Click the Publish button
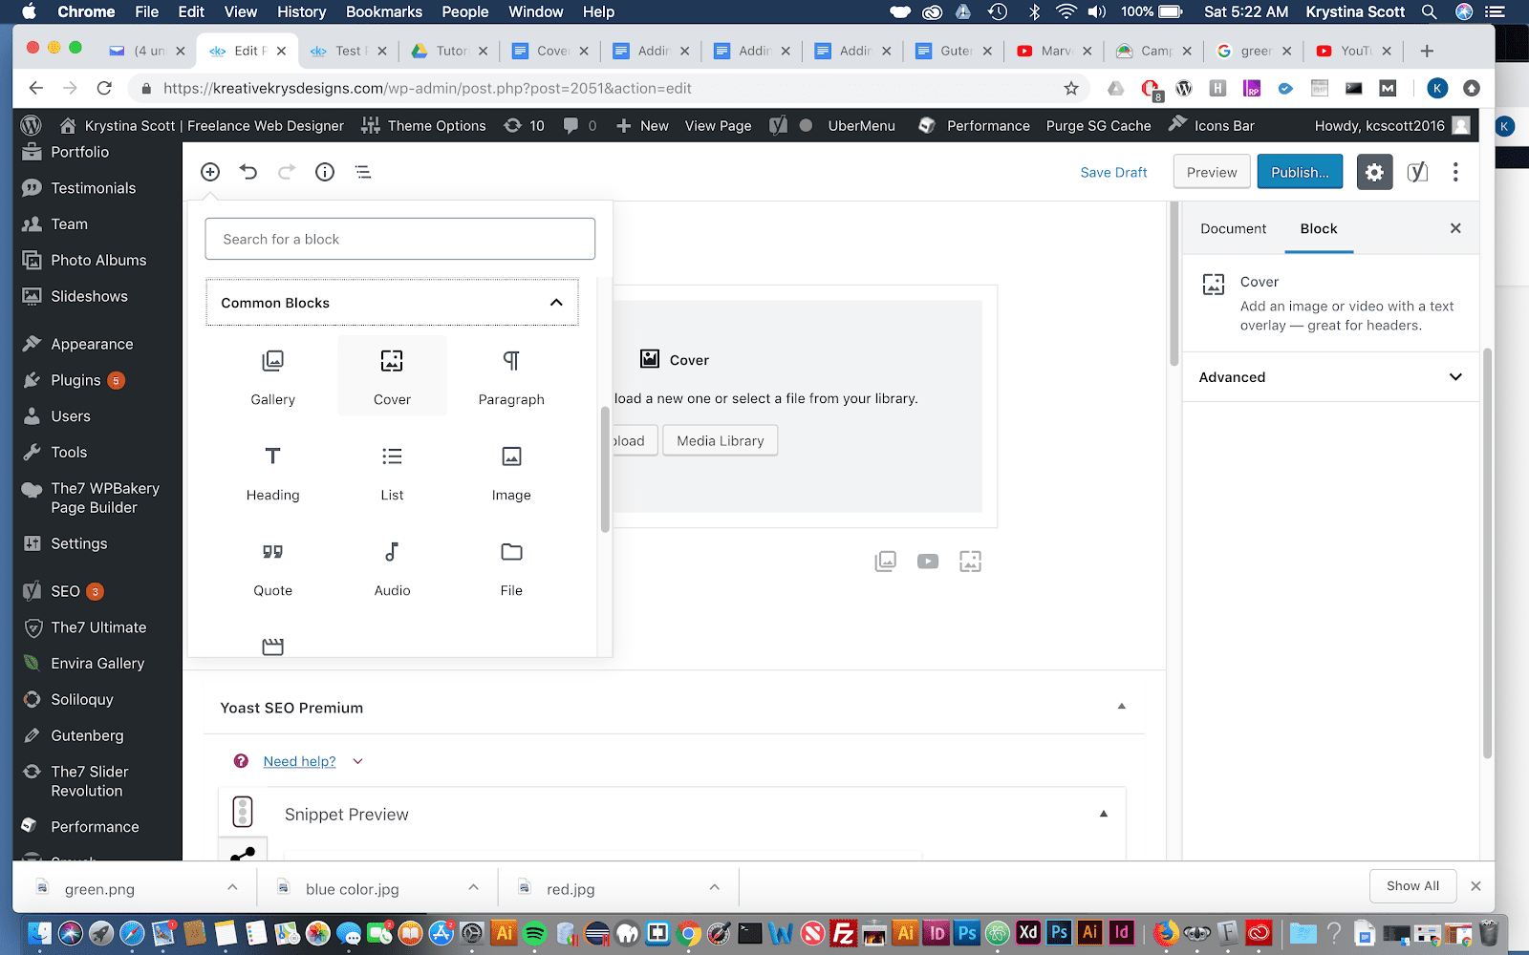This screenshot has width=1529, height=955. point(1300,172)
